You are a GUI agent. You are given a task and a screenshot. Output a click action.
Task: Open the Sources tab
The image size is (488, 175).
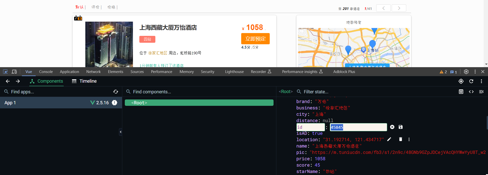pos(137,72)
